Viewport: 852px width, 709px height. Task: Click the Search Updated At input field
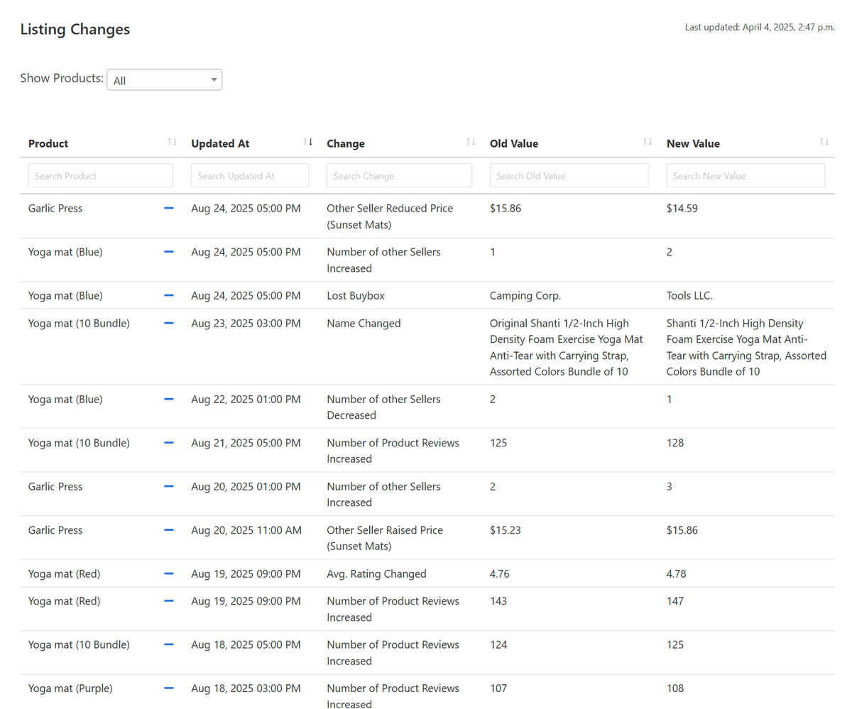coord(250,175)
